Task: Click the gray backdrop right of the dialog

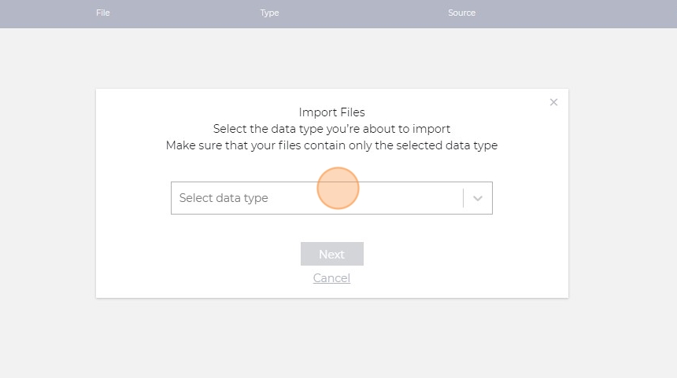Action: coord(622,196)
